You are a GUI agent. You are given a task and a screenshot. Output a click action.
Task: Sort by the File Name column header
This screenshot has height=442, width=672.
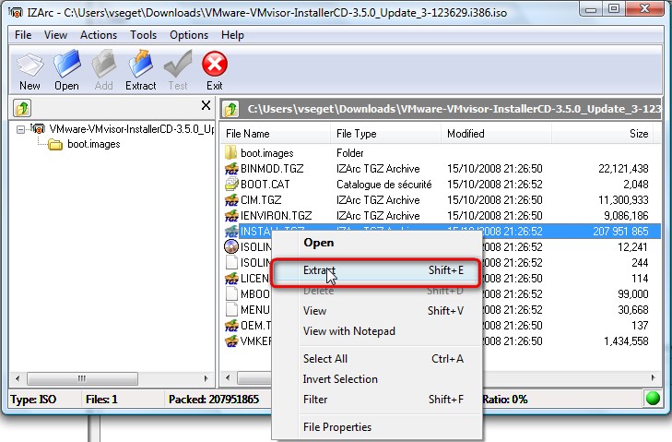(x=275, y=134)
